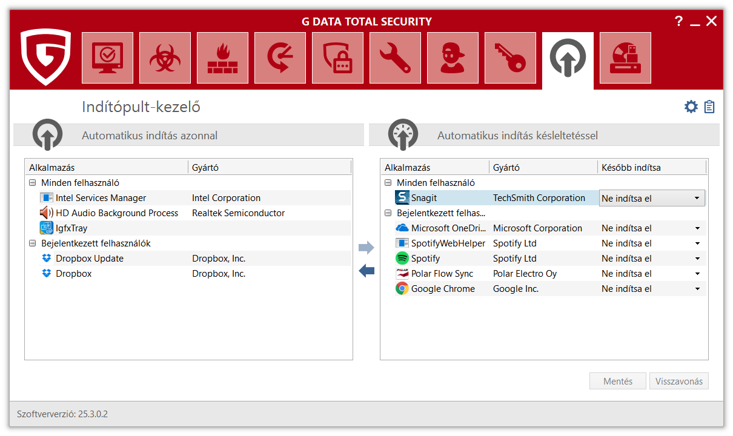The width and height of the screenshot is (733, 436).
Task: Select the Google Inc. cell
Action: tap(516, 289)
